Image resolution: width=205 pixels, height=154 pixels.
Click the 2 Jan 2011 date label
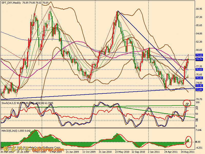[x=154, y=152]
